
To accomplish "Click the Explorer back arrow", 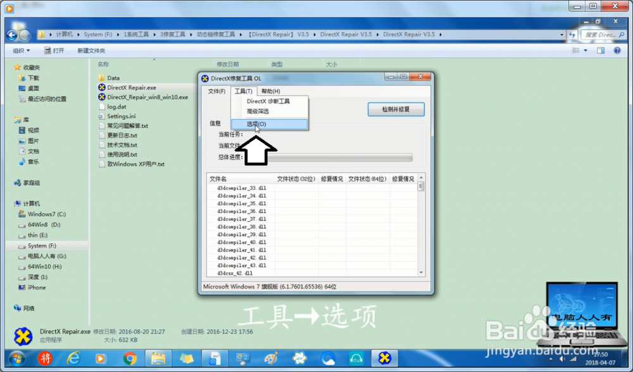I will [11, 35].
